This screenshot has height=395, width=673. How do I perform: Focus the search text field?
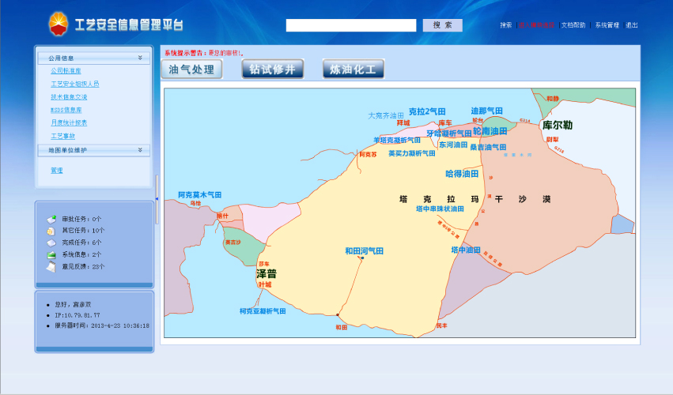[x=351, y=25]
